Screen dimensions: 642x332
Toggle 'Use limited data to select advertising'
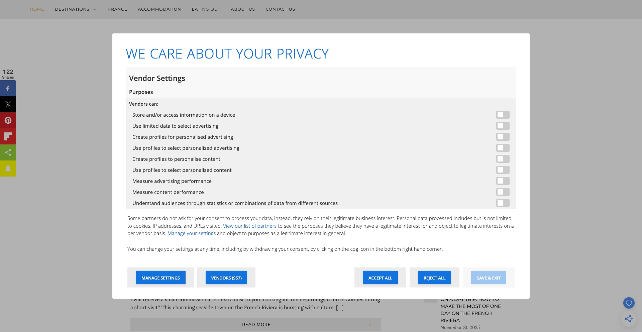(503, 126)
